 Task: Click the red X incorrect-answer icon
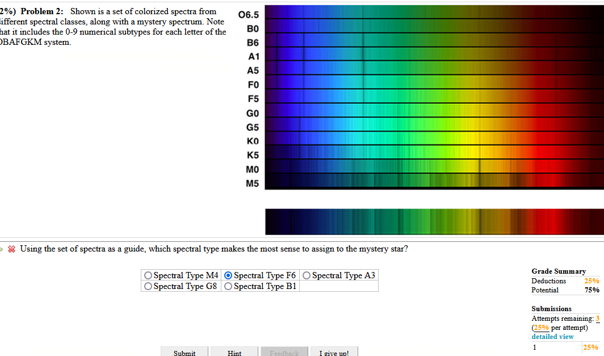point(11,249)
